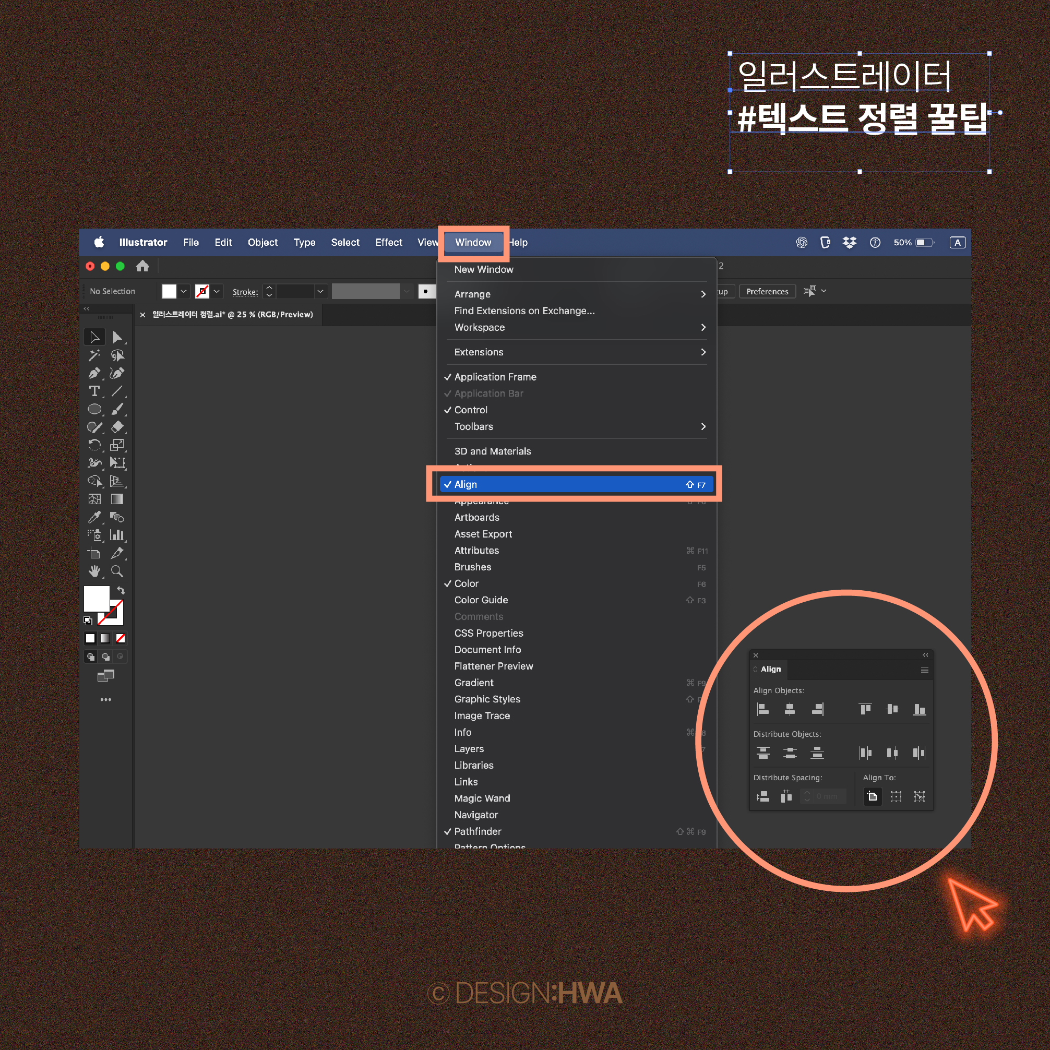The height and width of the screenshot is (1050, 1050).
Task: Toggle the Pathfinder panel check
Action: pyautogui.click(x=477, y=831)
